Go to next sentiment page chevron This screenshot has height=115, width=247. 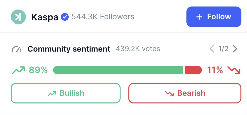(235, 49)
